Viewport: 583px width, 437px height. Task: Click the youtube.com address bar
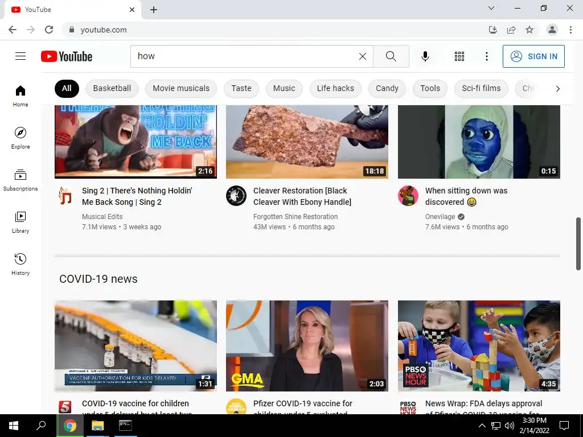(x=275, y=30)
